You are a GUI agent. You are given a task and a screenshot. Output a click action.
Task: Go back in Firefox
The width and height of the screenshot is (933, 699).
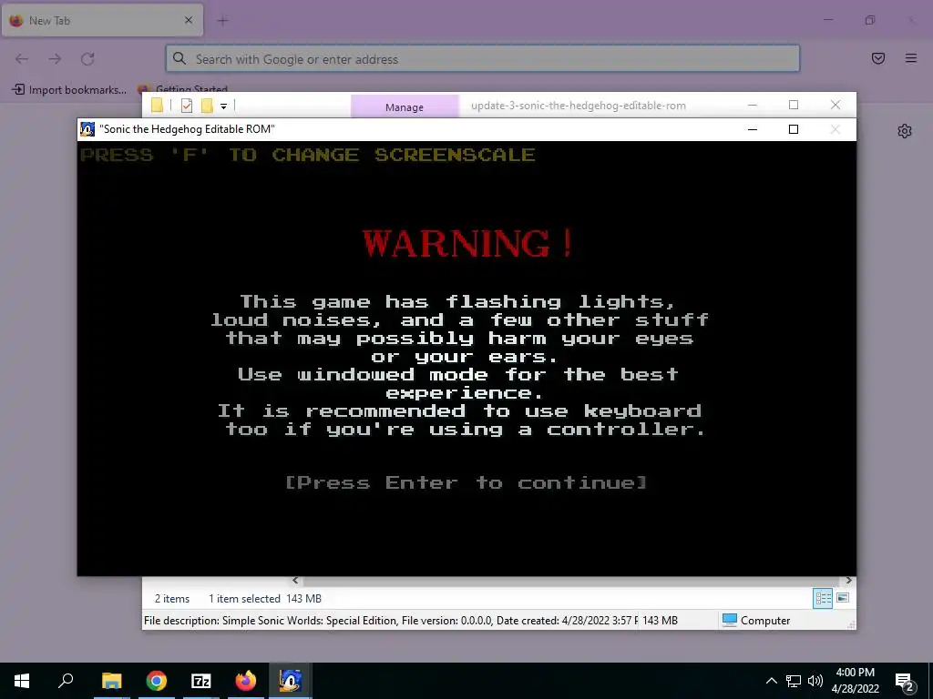[x=22, y=59]
